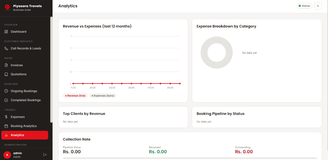
Task: Click the Business Suite subtitle
Action: 22,10
